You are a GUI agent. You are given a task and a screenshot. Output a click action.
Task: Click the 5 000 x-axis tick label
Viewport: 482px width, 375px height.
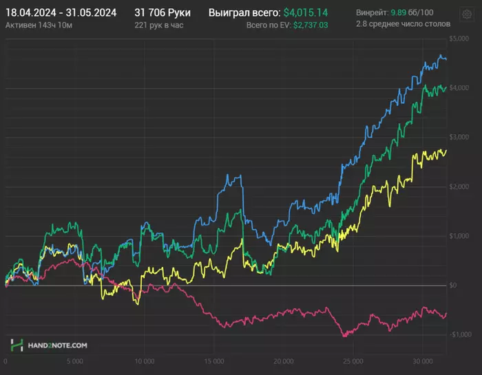[75, 361]
